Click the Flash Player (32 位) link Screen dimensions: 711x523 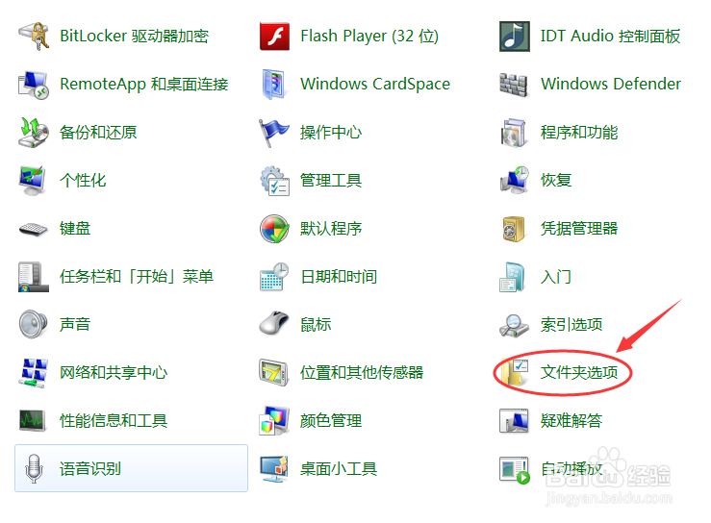tap(369, 36)
